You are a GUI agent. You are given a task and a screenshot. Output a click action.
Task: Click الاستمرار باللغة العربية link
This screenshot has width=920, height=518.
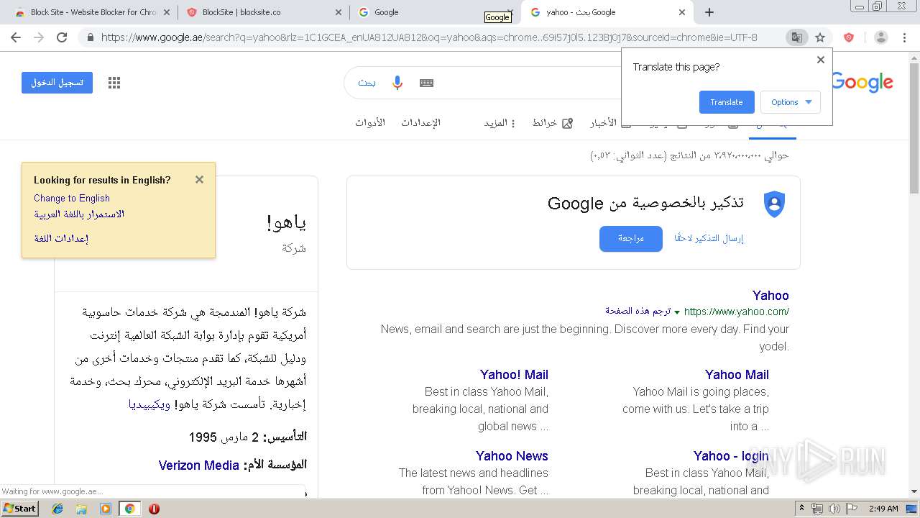coord(79,214)
